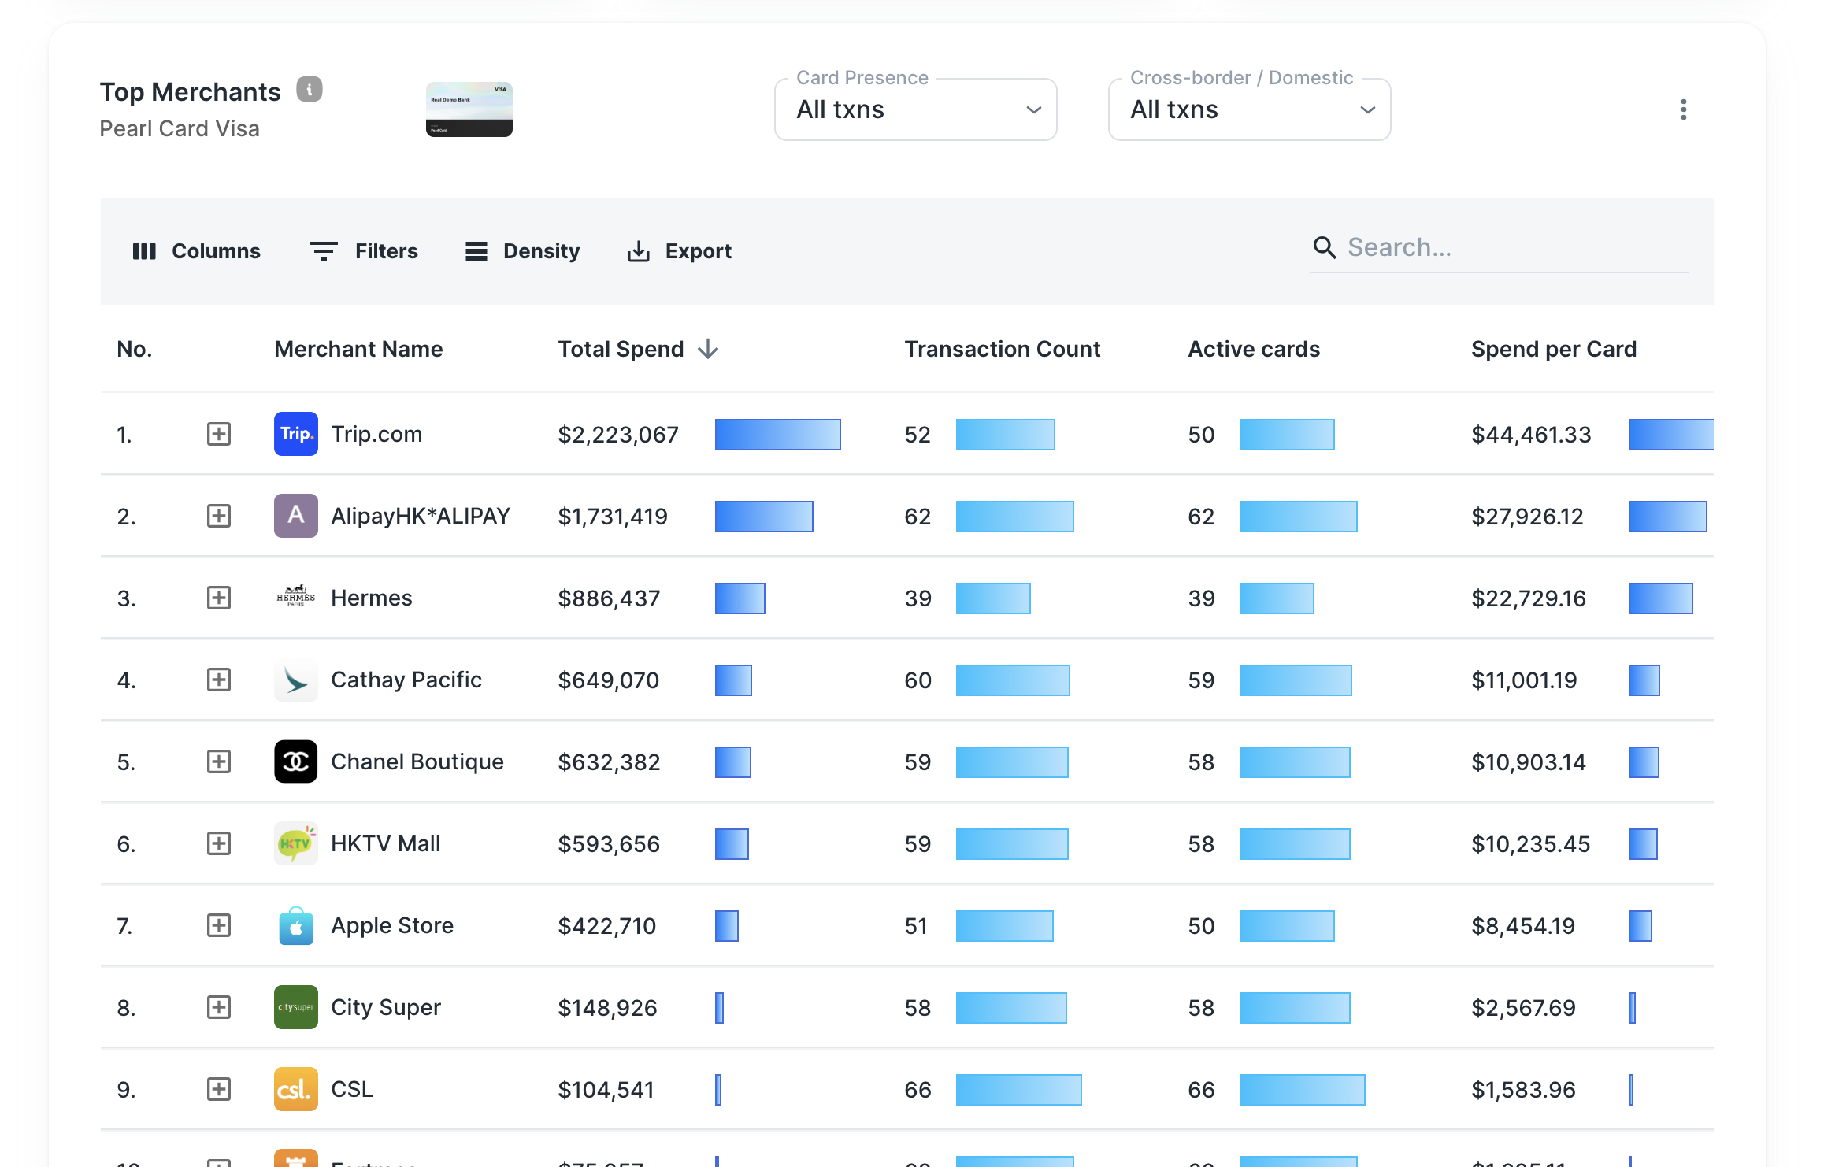The image size is (1824, 1167).
Task: Click the Apple Store merchant icon
Action: (x=294, y=925)
